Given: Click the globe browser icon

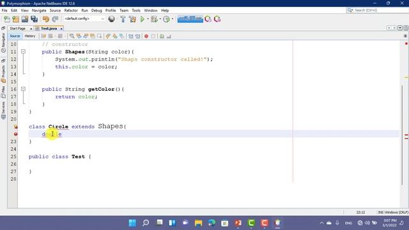Looking at the screenshot, I should click(112, 19).
